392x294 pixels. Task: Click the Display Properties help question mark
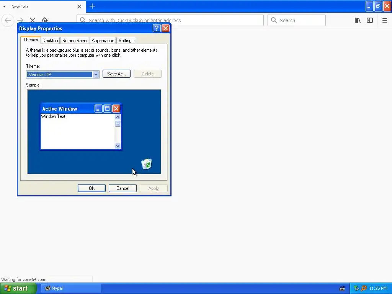(157, 28)
